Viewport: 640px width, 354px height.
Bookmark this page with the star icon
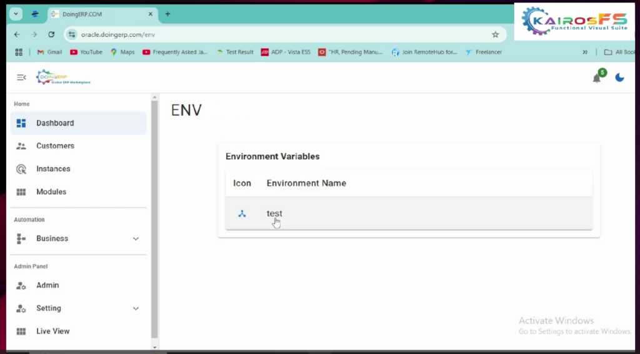[x=495, y=35]
